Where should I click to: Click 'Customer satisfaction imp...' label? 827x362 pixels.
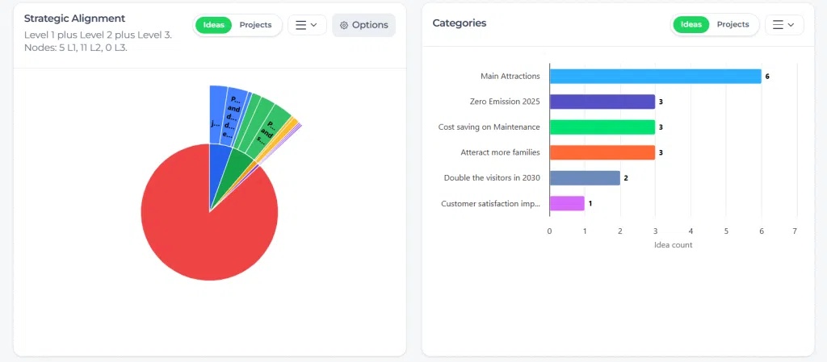(490, 204)
